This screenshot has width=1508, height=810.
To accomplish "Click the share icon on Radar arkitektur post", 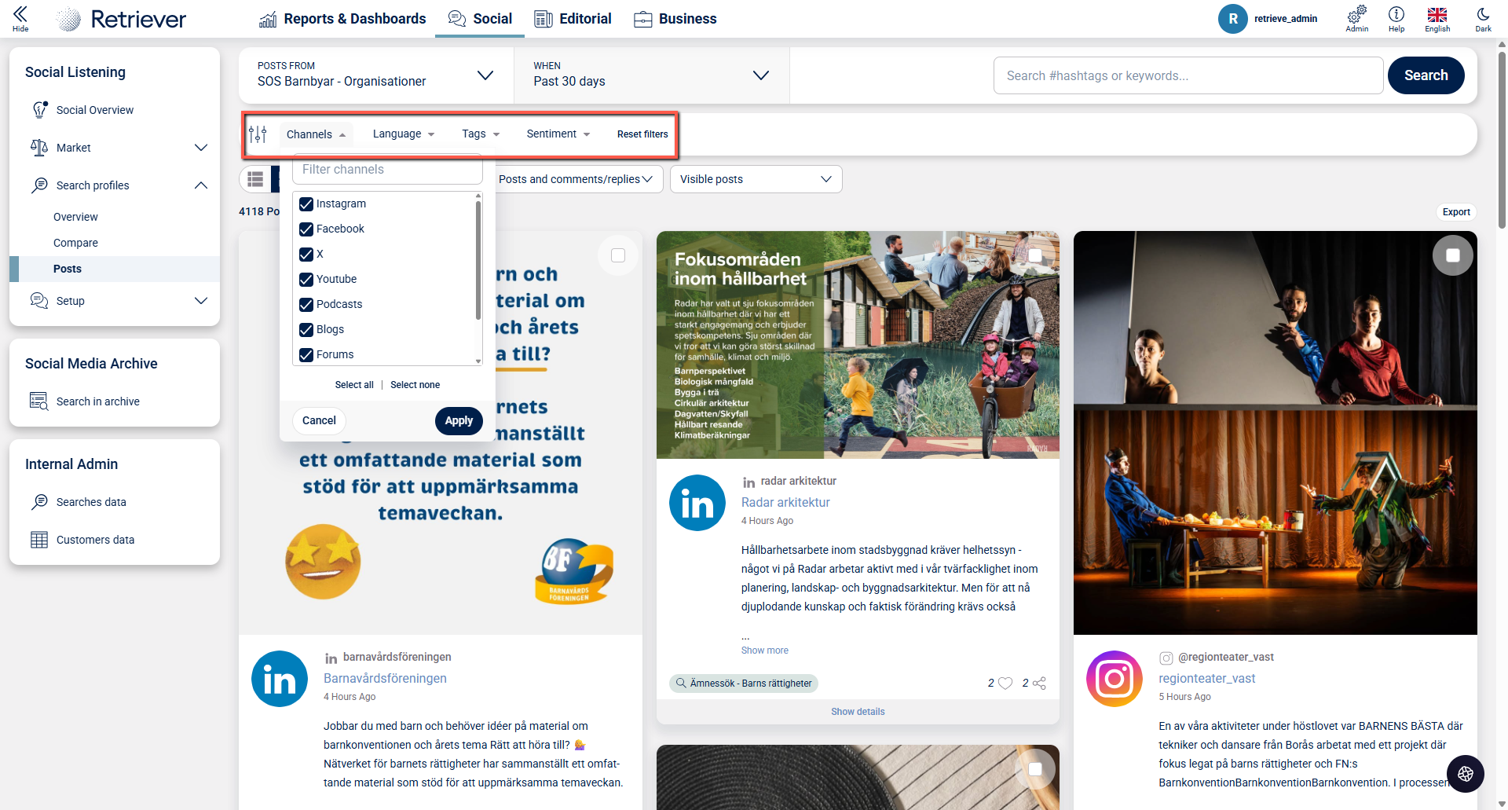I will (x=1039, y=684).
